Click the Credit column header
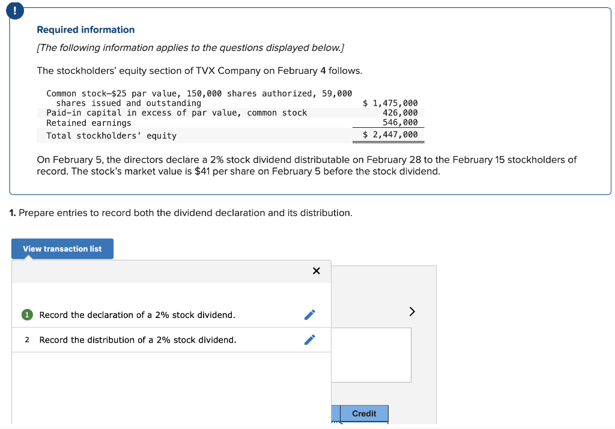Viewport: 615px width, 429px height. 364,414
